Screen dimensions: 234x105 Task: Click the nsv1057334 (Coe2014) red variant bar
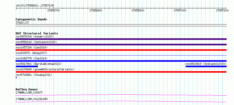tap(121, 50)
